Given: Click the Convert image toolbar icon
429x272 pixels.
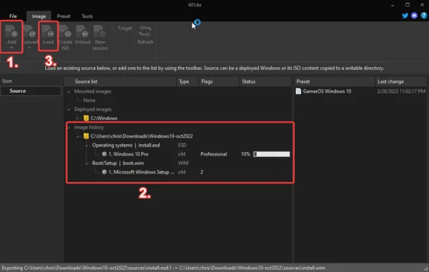Looking at the screenshot, I should tap(29, 31).
